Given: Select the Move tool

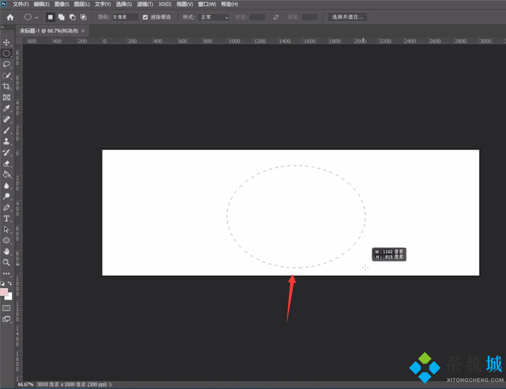Looking at the screenshot, I should pos(7,42).
